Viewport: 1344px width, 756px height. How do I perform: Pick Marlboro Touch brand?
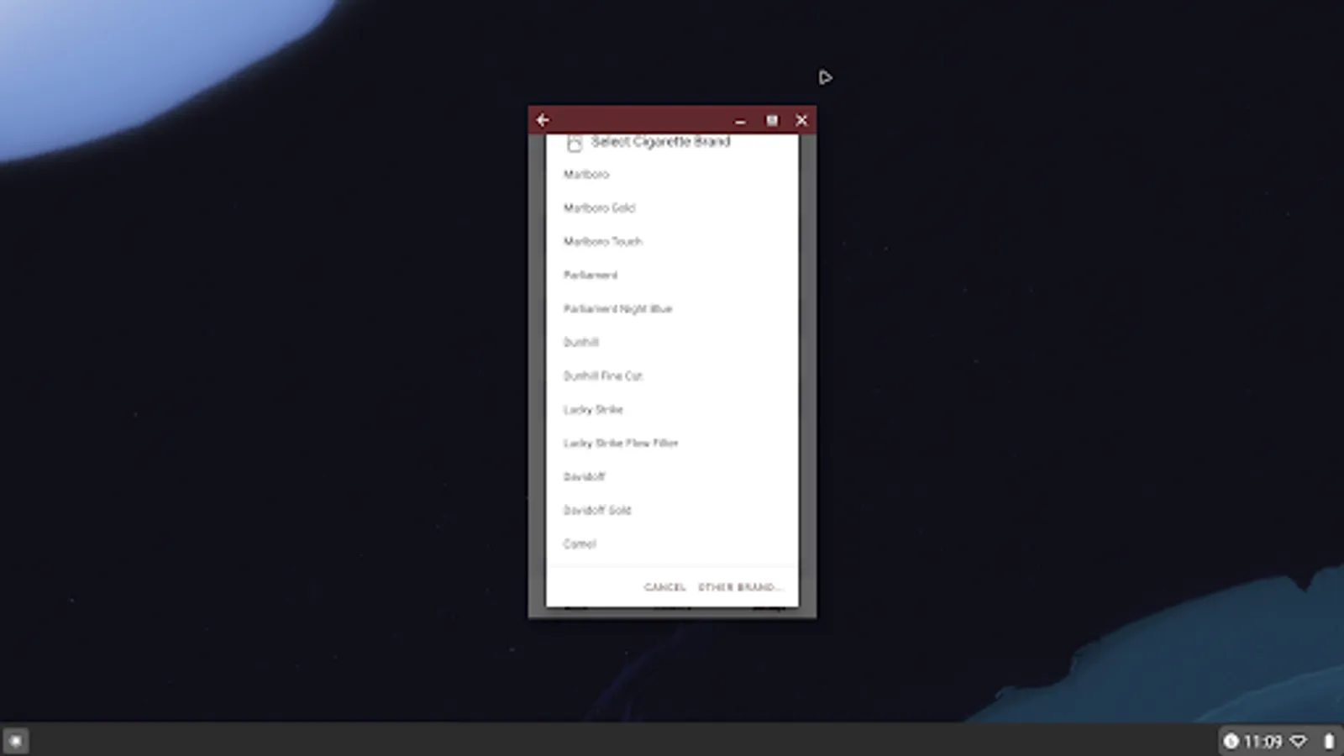[x=672, y=241]
